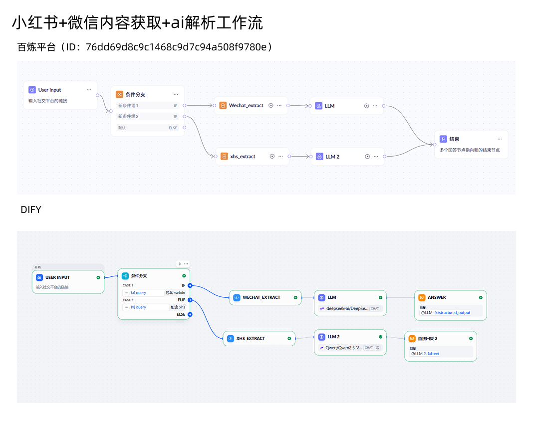Click the xhs_extract node icon
Image resolution: width=541 pixels, height=426 pixels.
(224, 156)
